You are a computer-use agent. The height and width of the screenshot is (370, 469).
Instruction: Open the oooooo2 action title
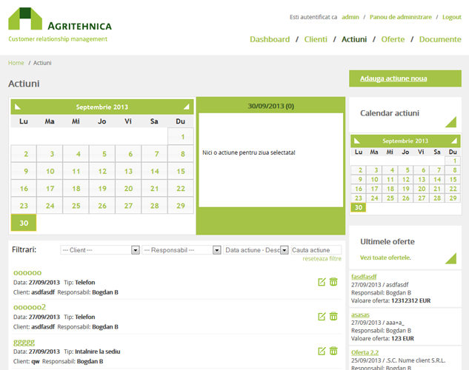click(30, 307)
